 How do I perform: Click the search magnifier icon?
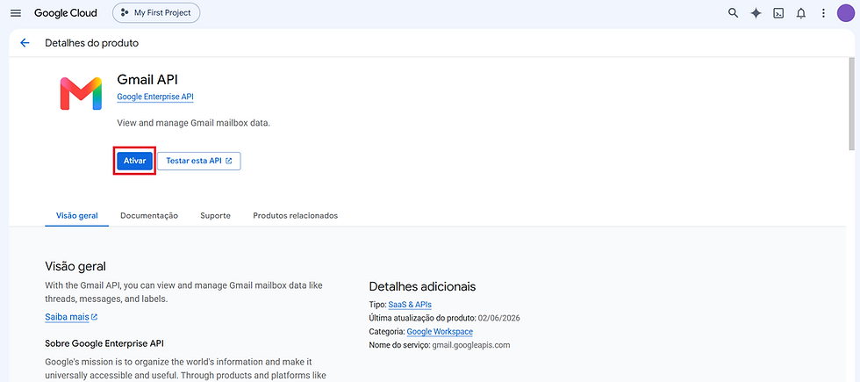tap(733, 13)
